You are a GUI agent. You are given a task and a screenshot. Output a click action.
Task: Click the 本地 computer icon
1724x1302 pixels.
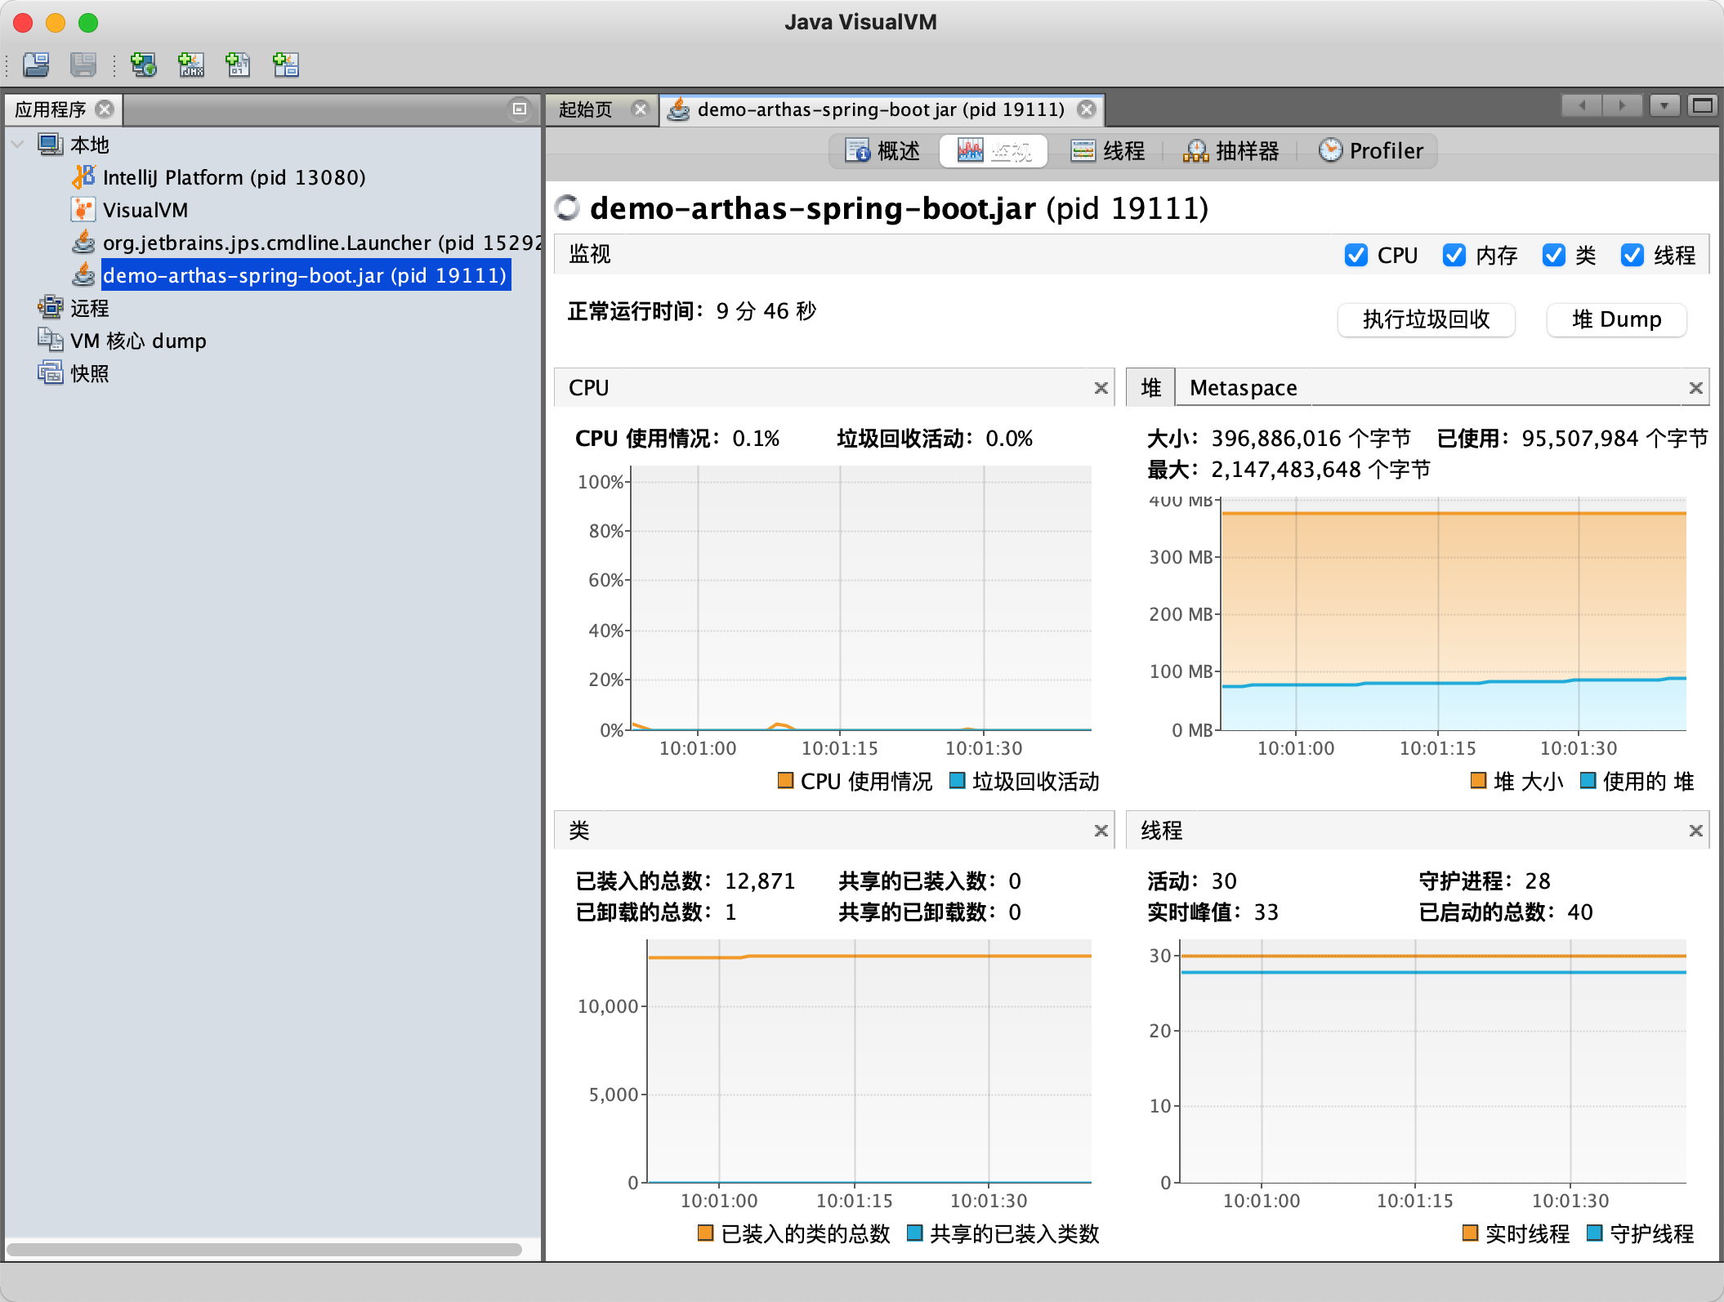[51, 145]
